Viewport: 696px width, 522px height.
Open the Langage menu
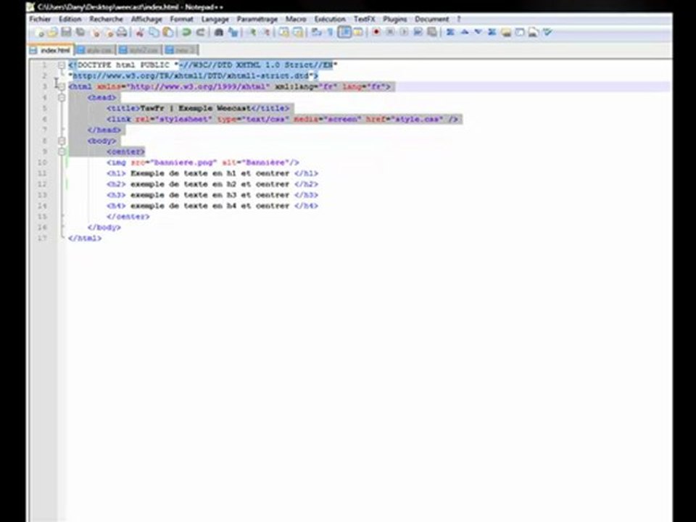point(215,19)
